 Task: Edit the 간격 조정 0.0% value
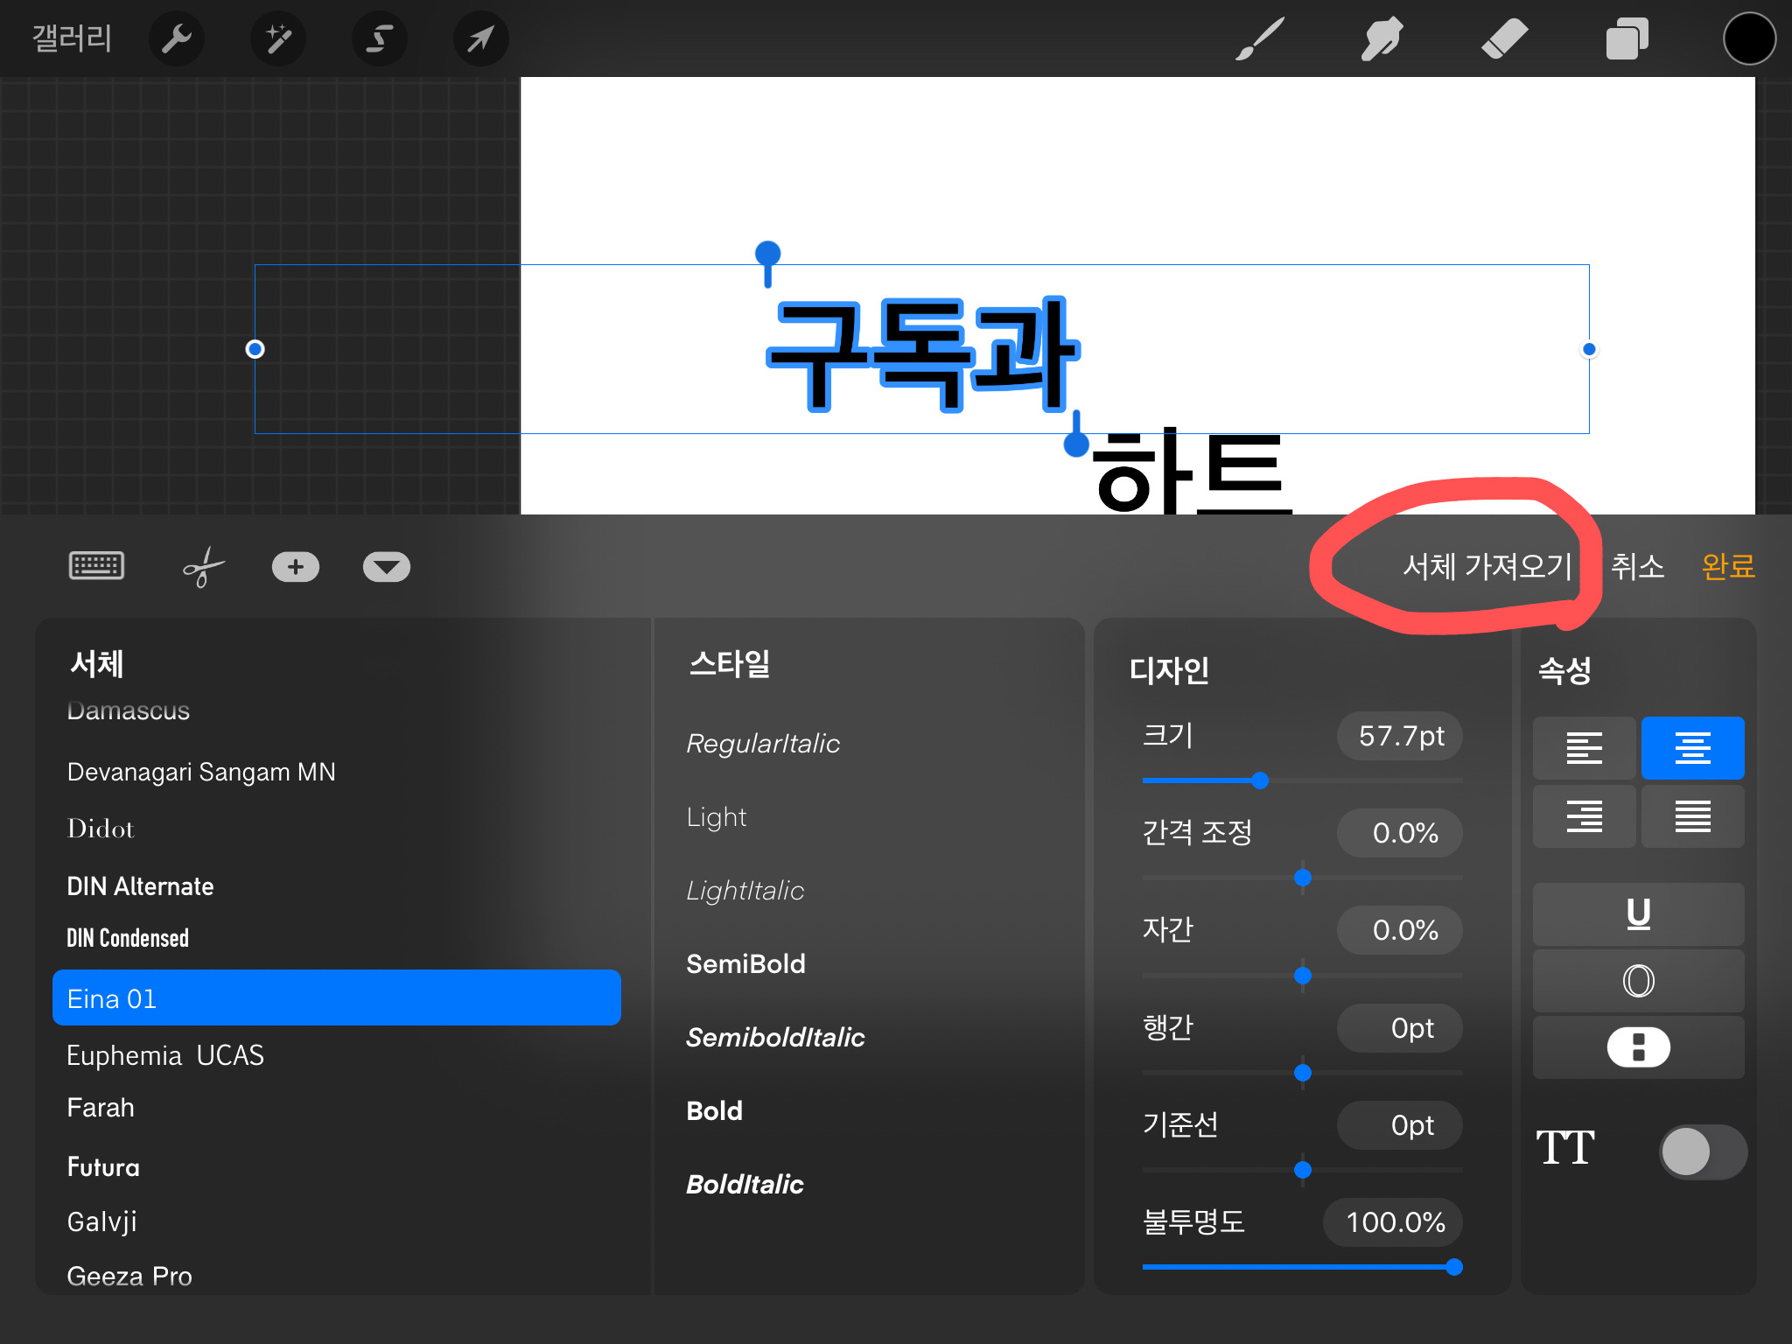click(x=1400, y=833)
